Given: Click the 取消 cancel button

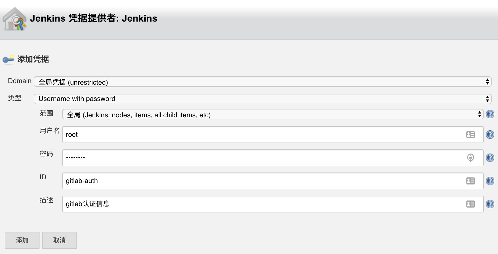Looking at the screenshot, I should pyautogui.click(x=60, y=240).
